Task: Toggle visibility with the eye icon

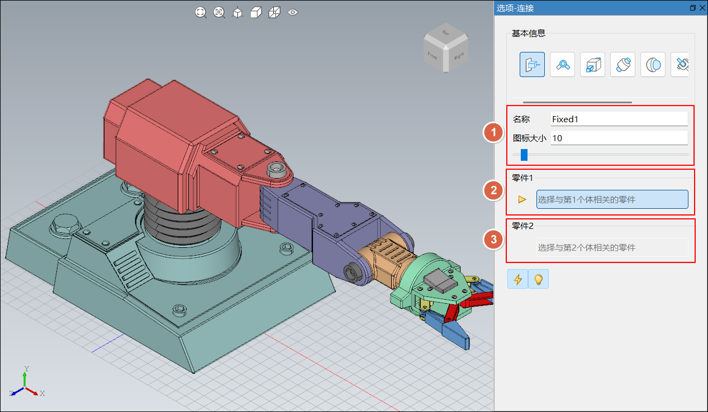Action: point(293,12)
